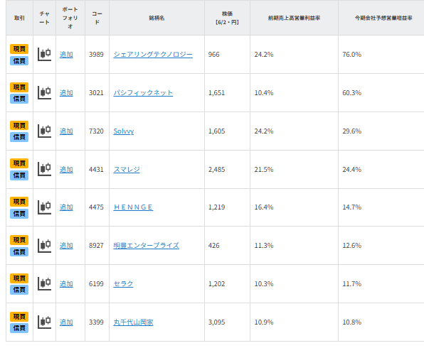This screenshot has height=348, width=424.
Task: Click the 60.3% forecast growth value
Action: (x=352, y=93)
